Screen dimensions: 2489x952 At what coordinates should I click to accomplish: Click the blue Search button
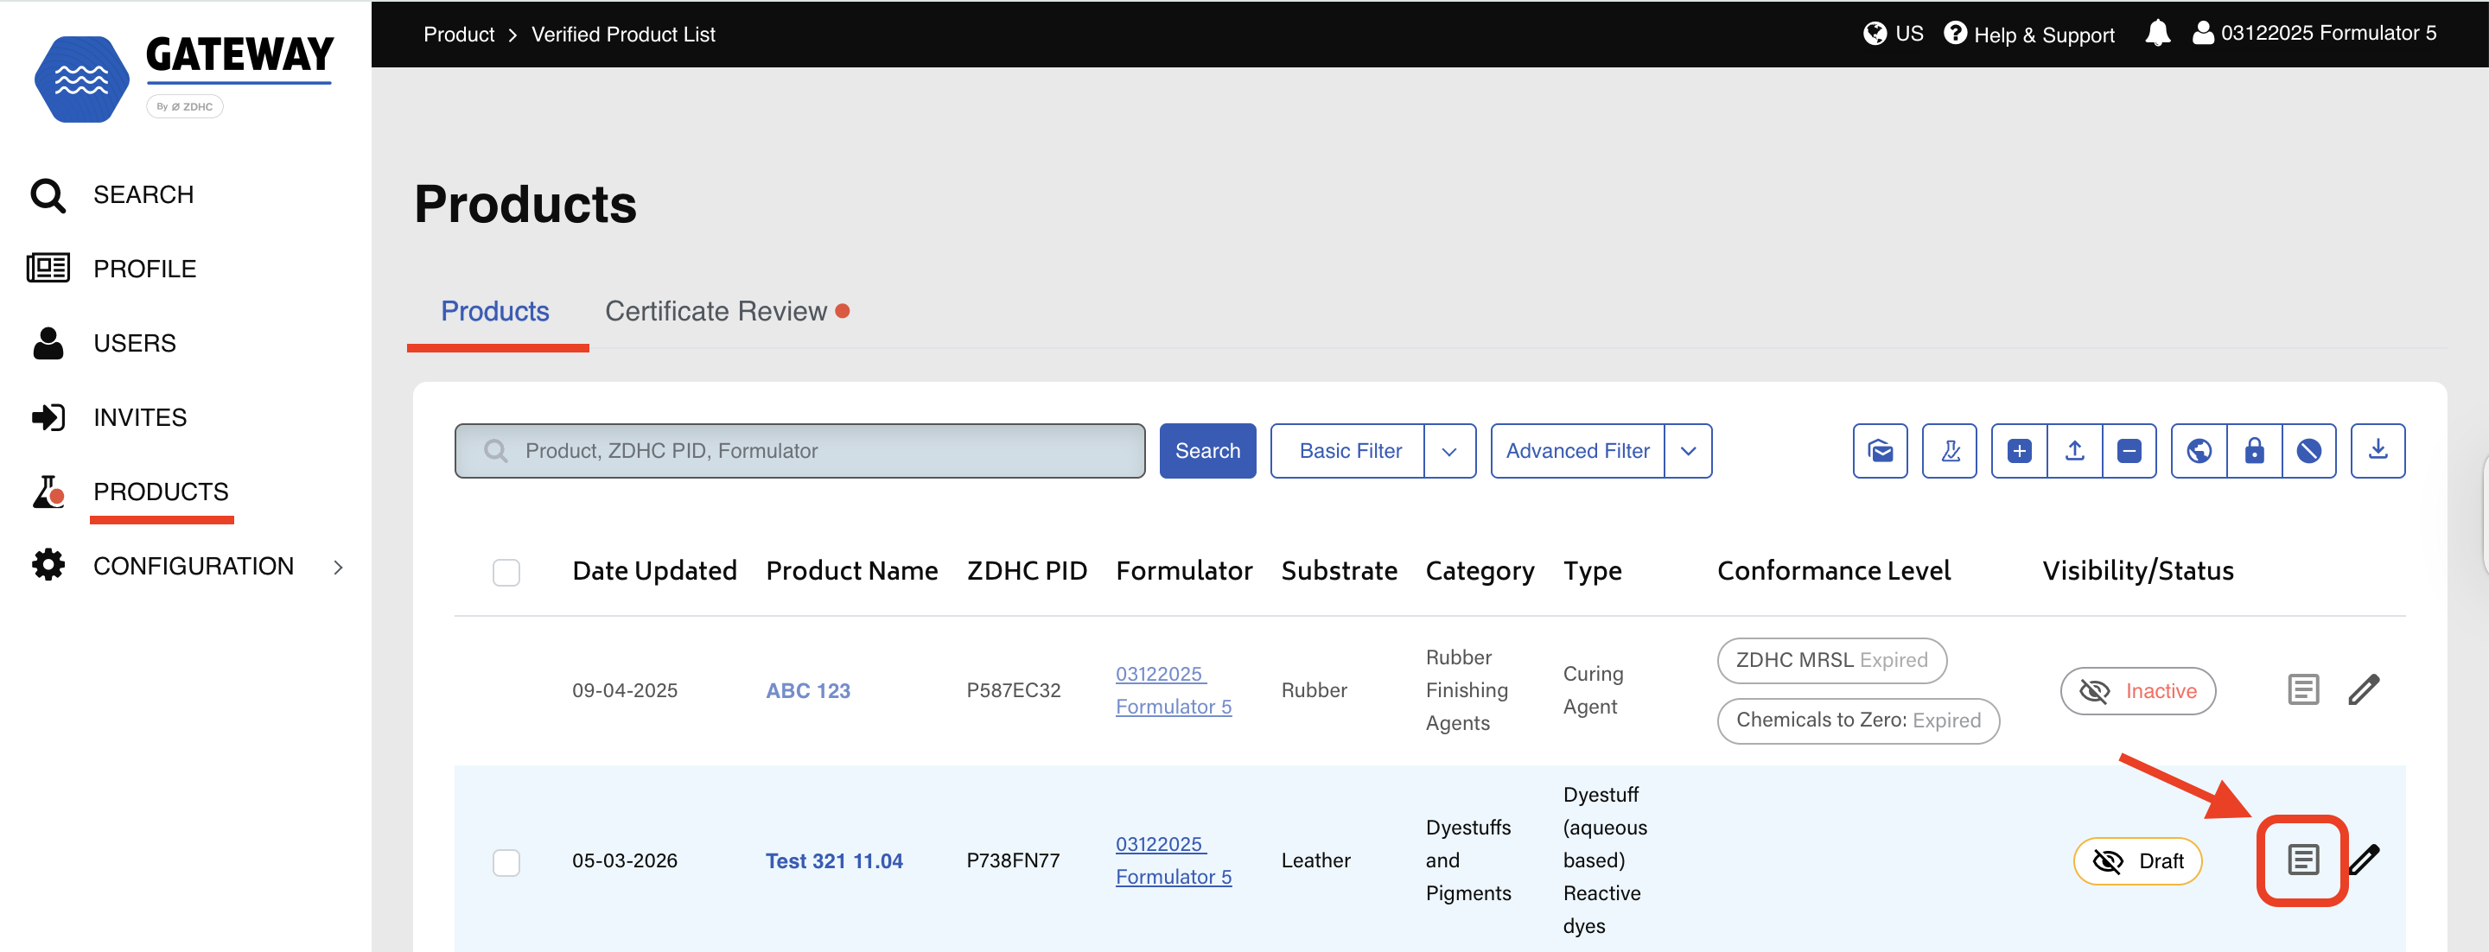(1206, 450)
